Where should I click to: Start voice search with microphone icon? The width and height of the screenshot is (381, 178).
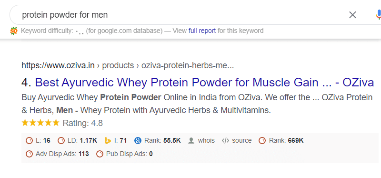(x=378, y=15)
